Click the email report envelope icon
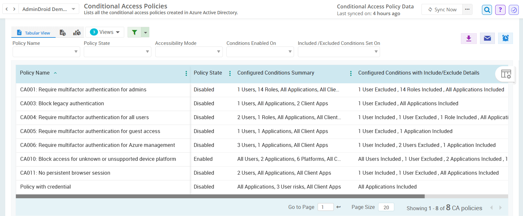 click(x=487, y=38)
